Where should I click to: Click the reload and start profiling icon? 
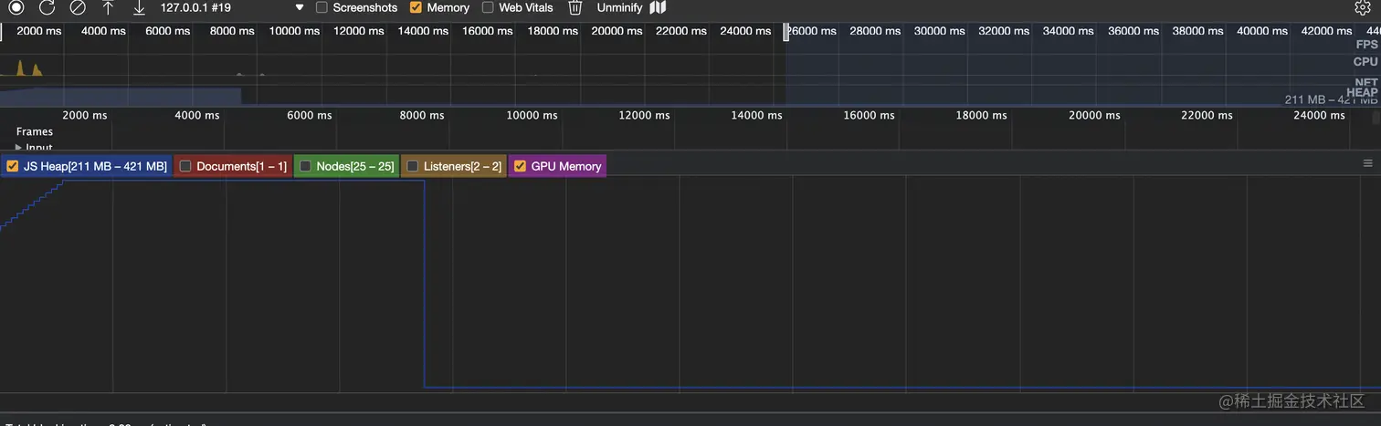pyautogui.click(x=47, y=7)
